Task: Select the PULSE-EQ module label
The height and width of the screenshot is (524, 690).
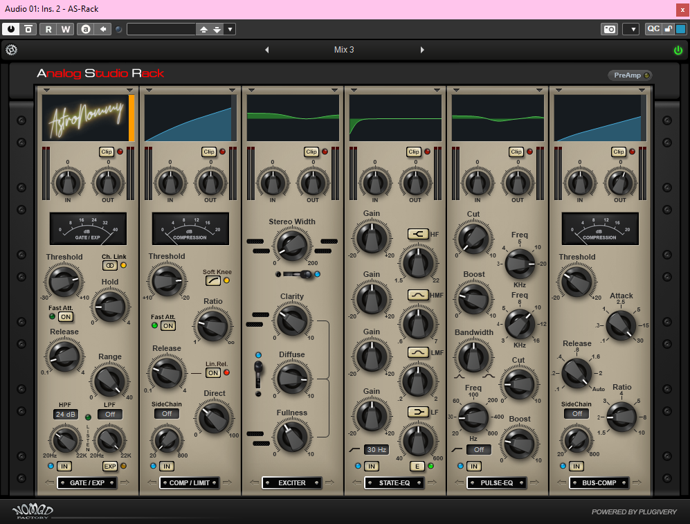Action: point(497,482)
